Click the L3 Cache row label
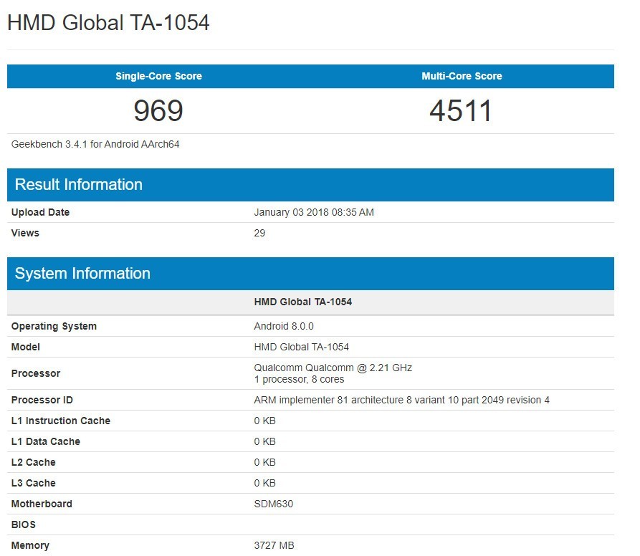The width and height of the screenshot is (640, 556). click(34, 483)
